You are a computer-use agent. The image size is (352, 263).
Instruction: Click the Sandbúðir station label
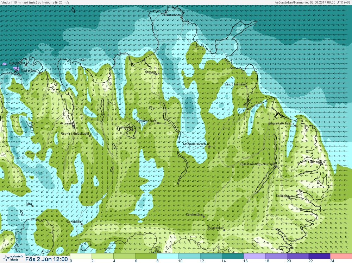coord(74,222)
